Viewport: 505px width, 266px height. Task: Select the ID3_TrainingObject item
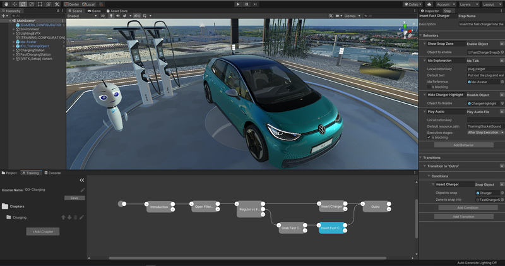pos(35,46)
